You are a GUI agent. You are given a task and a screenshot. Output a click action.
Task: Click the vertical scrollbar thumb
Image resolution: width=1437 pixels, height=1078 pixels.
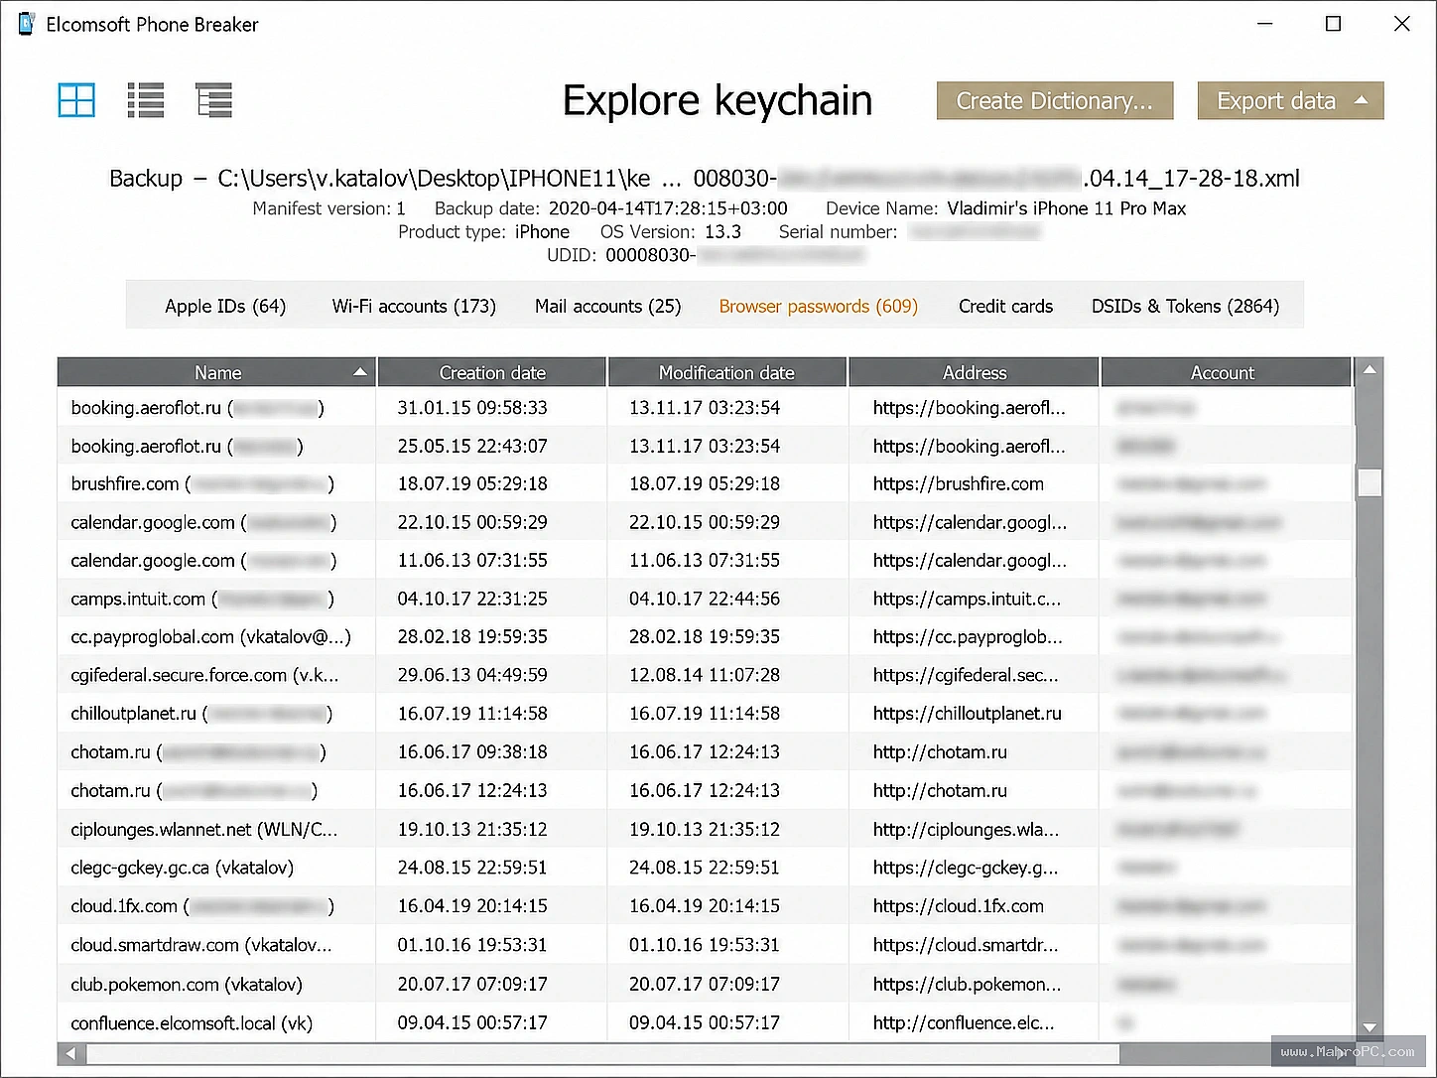pyautogui.click(x=1370, y=482)
